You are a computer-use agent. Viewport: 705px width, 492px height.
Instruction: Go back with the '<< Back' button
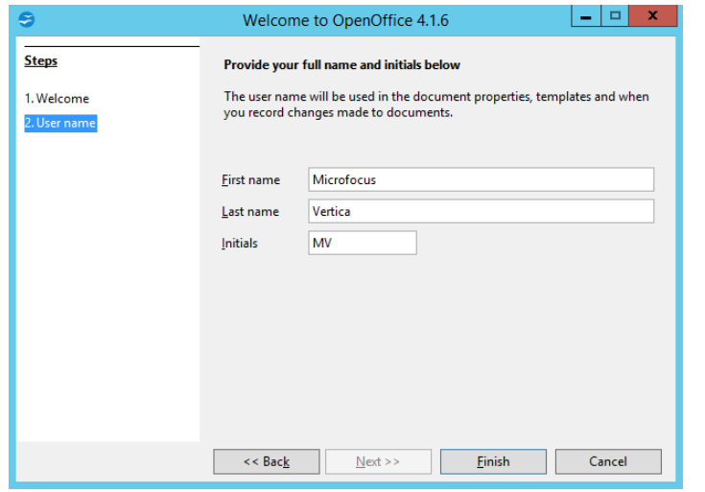tap(267, 461)
